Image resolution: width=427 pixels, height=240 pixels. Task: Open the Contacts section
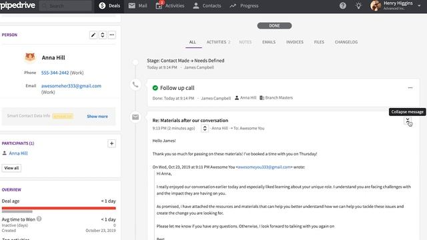(207, 6)
